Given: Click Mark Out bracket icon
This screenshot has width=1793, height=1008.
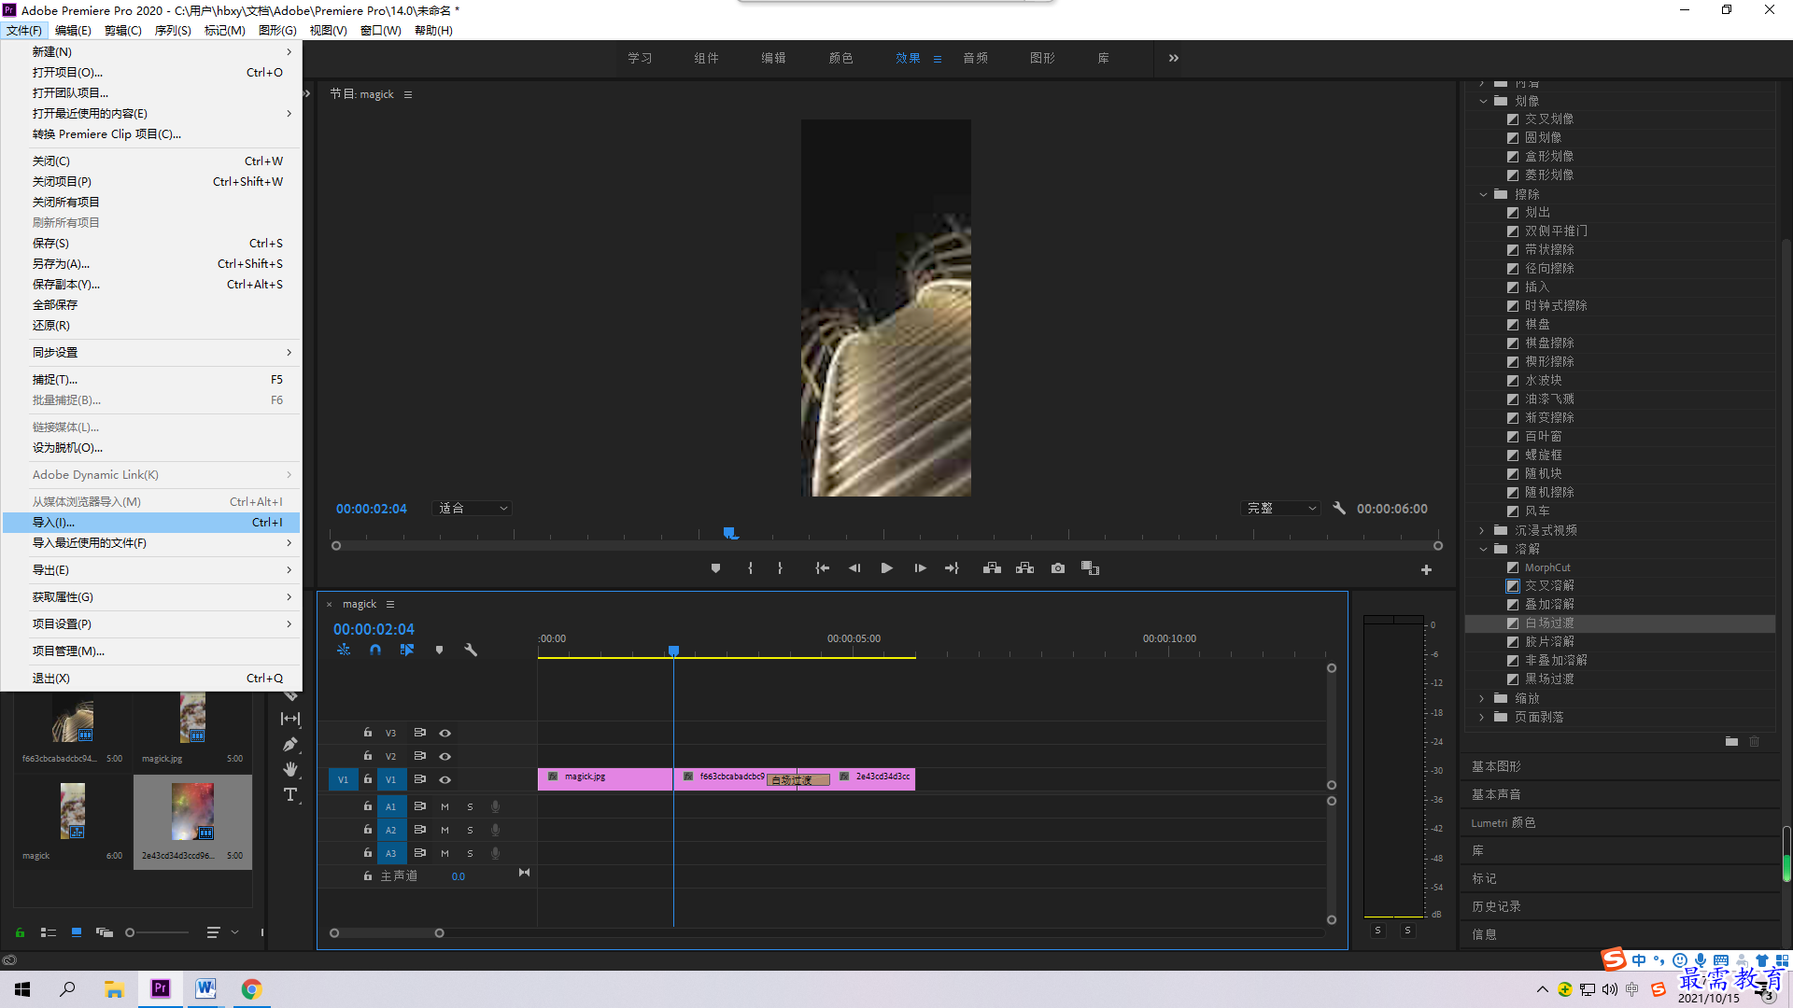Looking at the screenshot, I should tap(780, 568).
